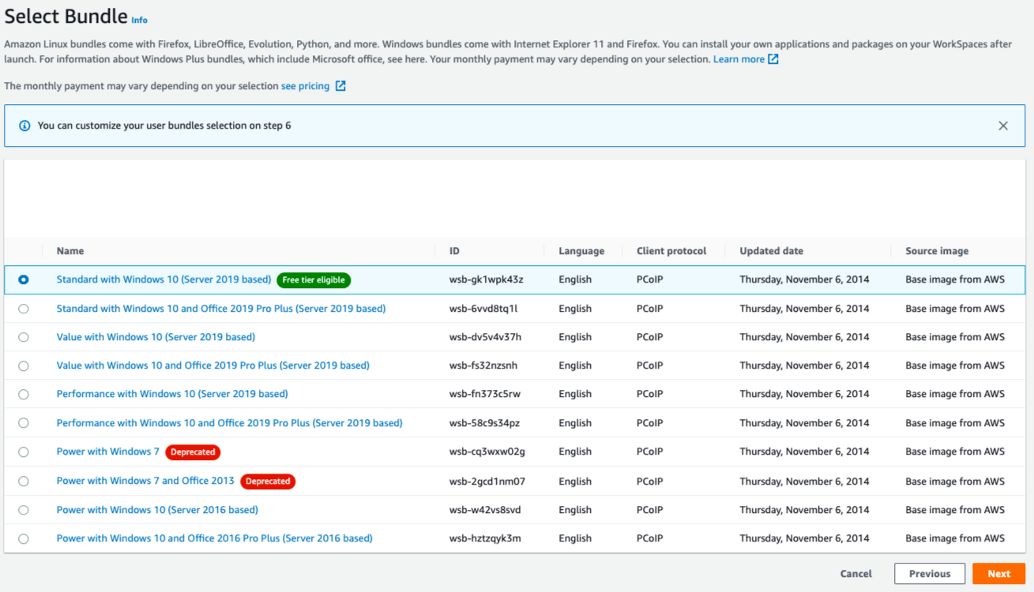Select radio for Performance with Windows 10 and Office 2019
Viewport: 1034px width, 592px height.
point(24,423)
